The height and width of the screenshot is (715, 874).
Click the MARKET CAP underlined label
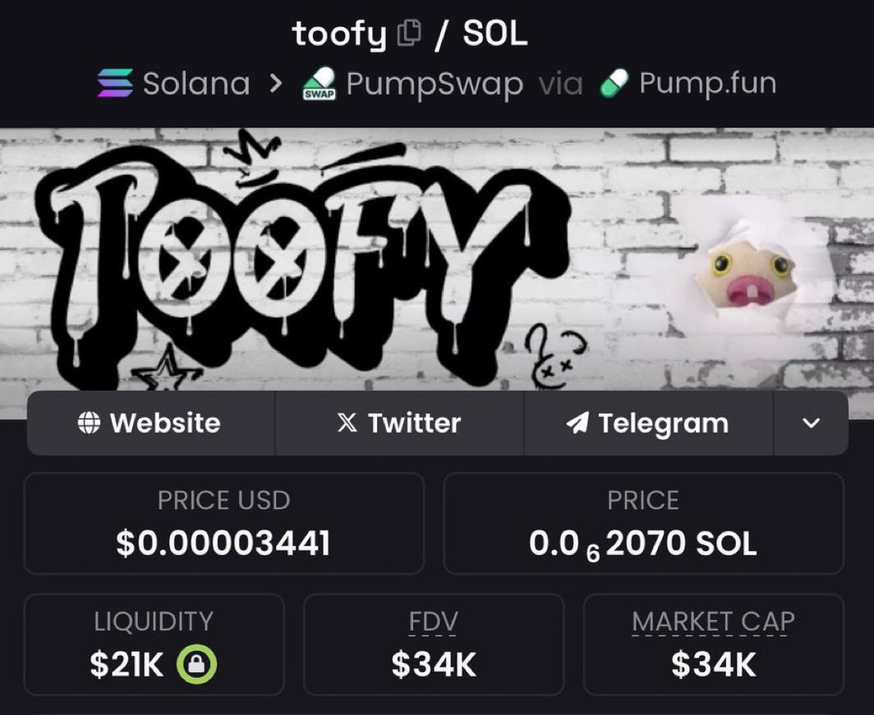(x=713, y=621)
